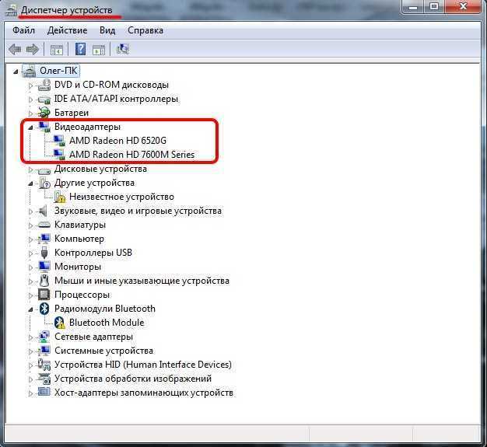Expand the Мониторы node
This screenshot has height=447, width=487.
(x=30, y=267)
